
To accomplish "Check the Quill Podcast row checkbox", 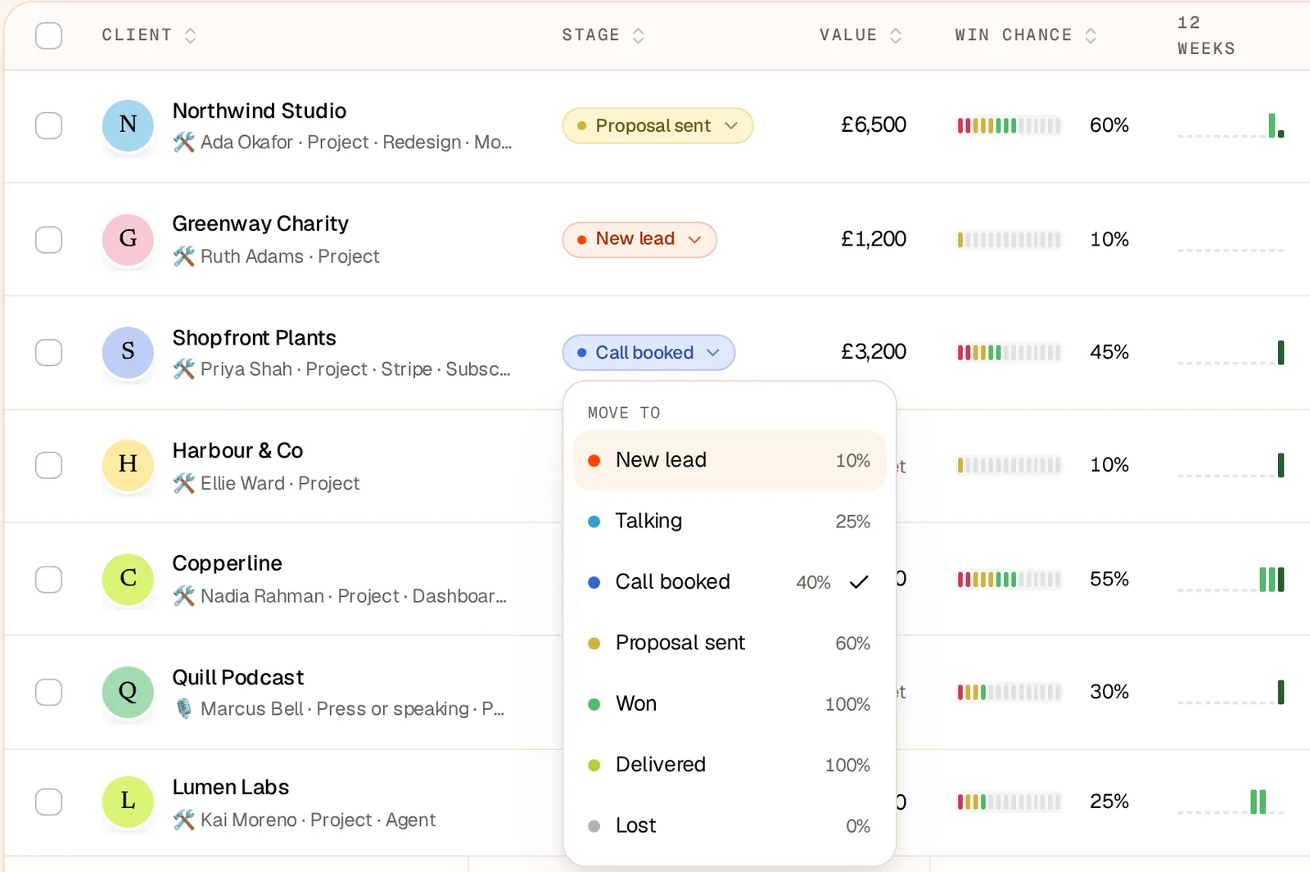I will coord(49,692).
